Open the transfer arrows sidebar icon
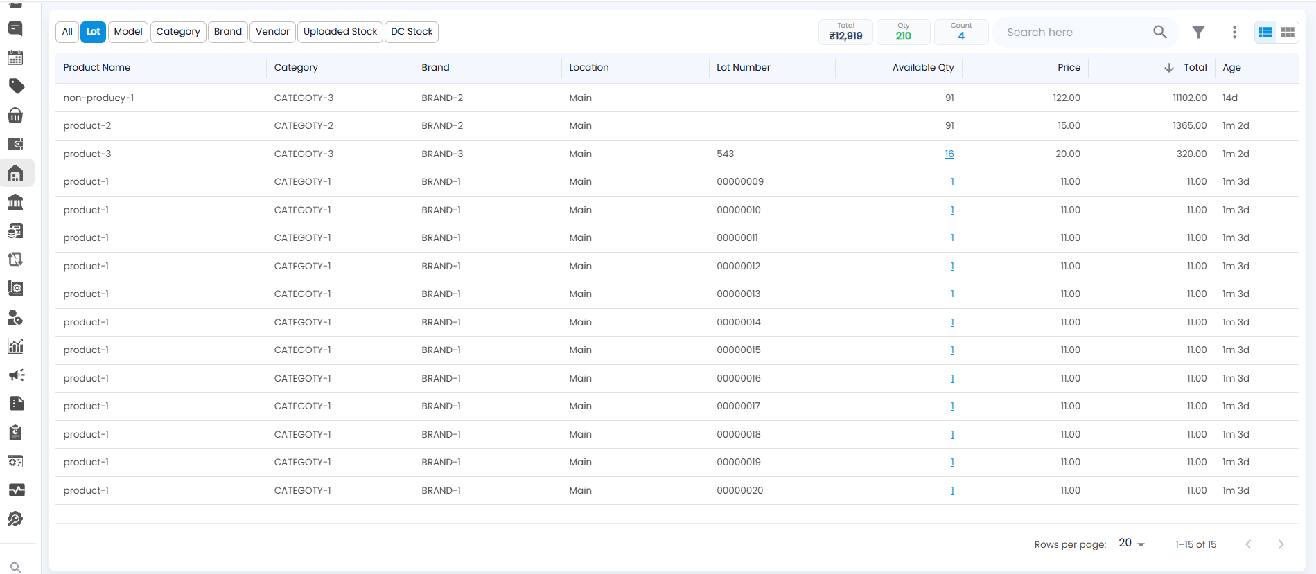 pyautogui.click(x=15, y=259)
